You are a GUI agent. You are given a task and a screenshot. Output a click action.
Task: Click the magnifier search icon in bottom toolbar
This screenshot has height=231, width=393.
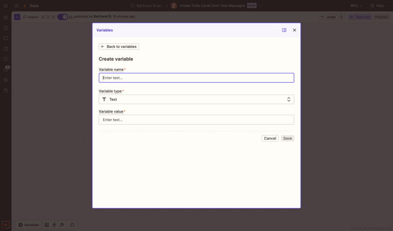tap(72, 225)
